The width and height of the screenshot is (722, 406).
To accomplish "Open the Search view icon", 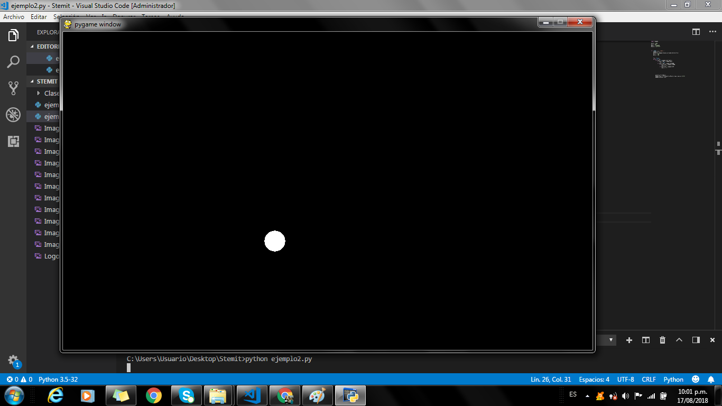I will (x=13, y=62).
